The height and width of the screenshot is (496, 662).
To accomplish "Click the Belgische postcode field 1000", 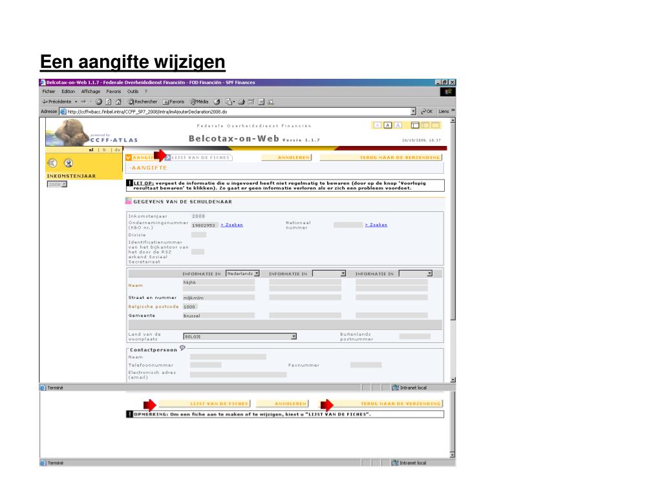I will 191,307.
